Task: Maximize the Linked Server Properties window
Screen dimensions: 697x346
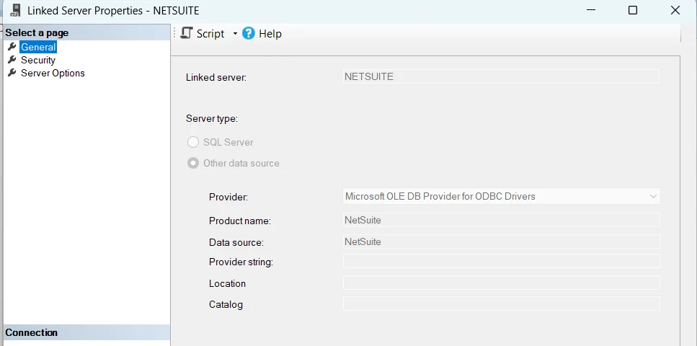Action: (x=633, y=10)
